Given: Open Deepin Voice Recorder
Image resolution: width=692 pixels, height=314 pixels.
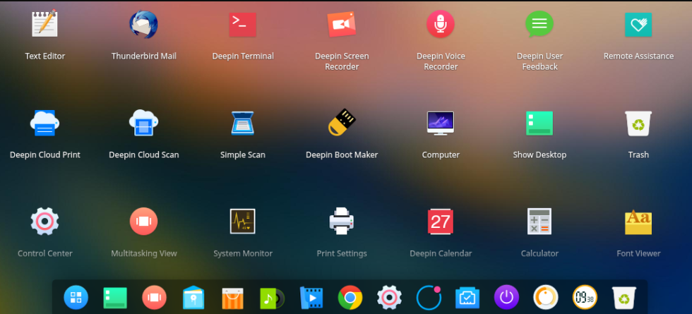Looking at the screenshot, I should point(441,24).
